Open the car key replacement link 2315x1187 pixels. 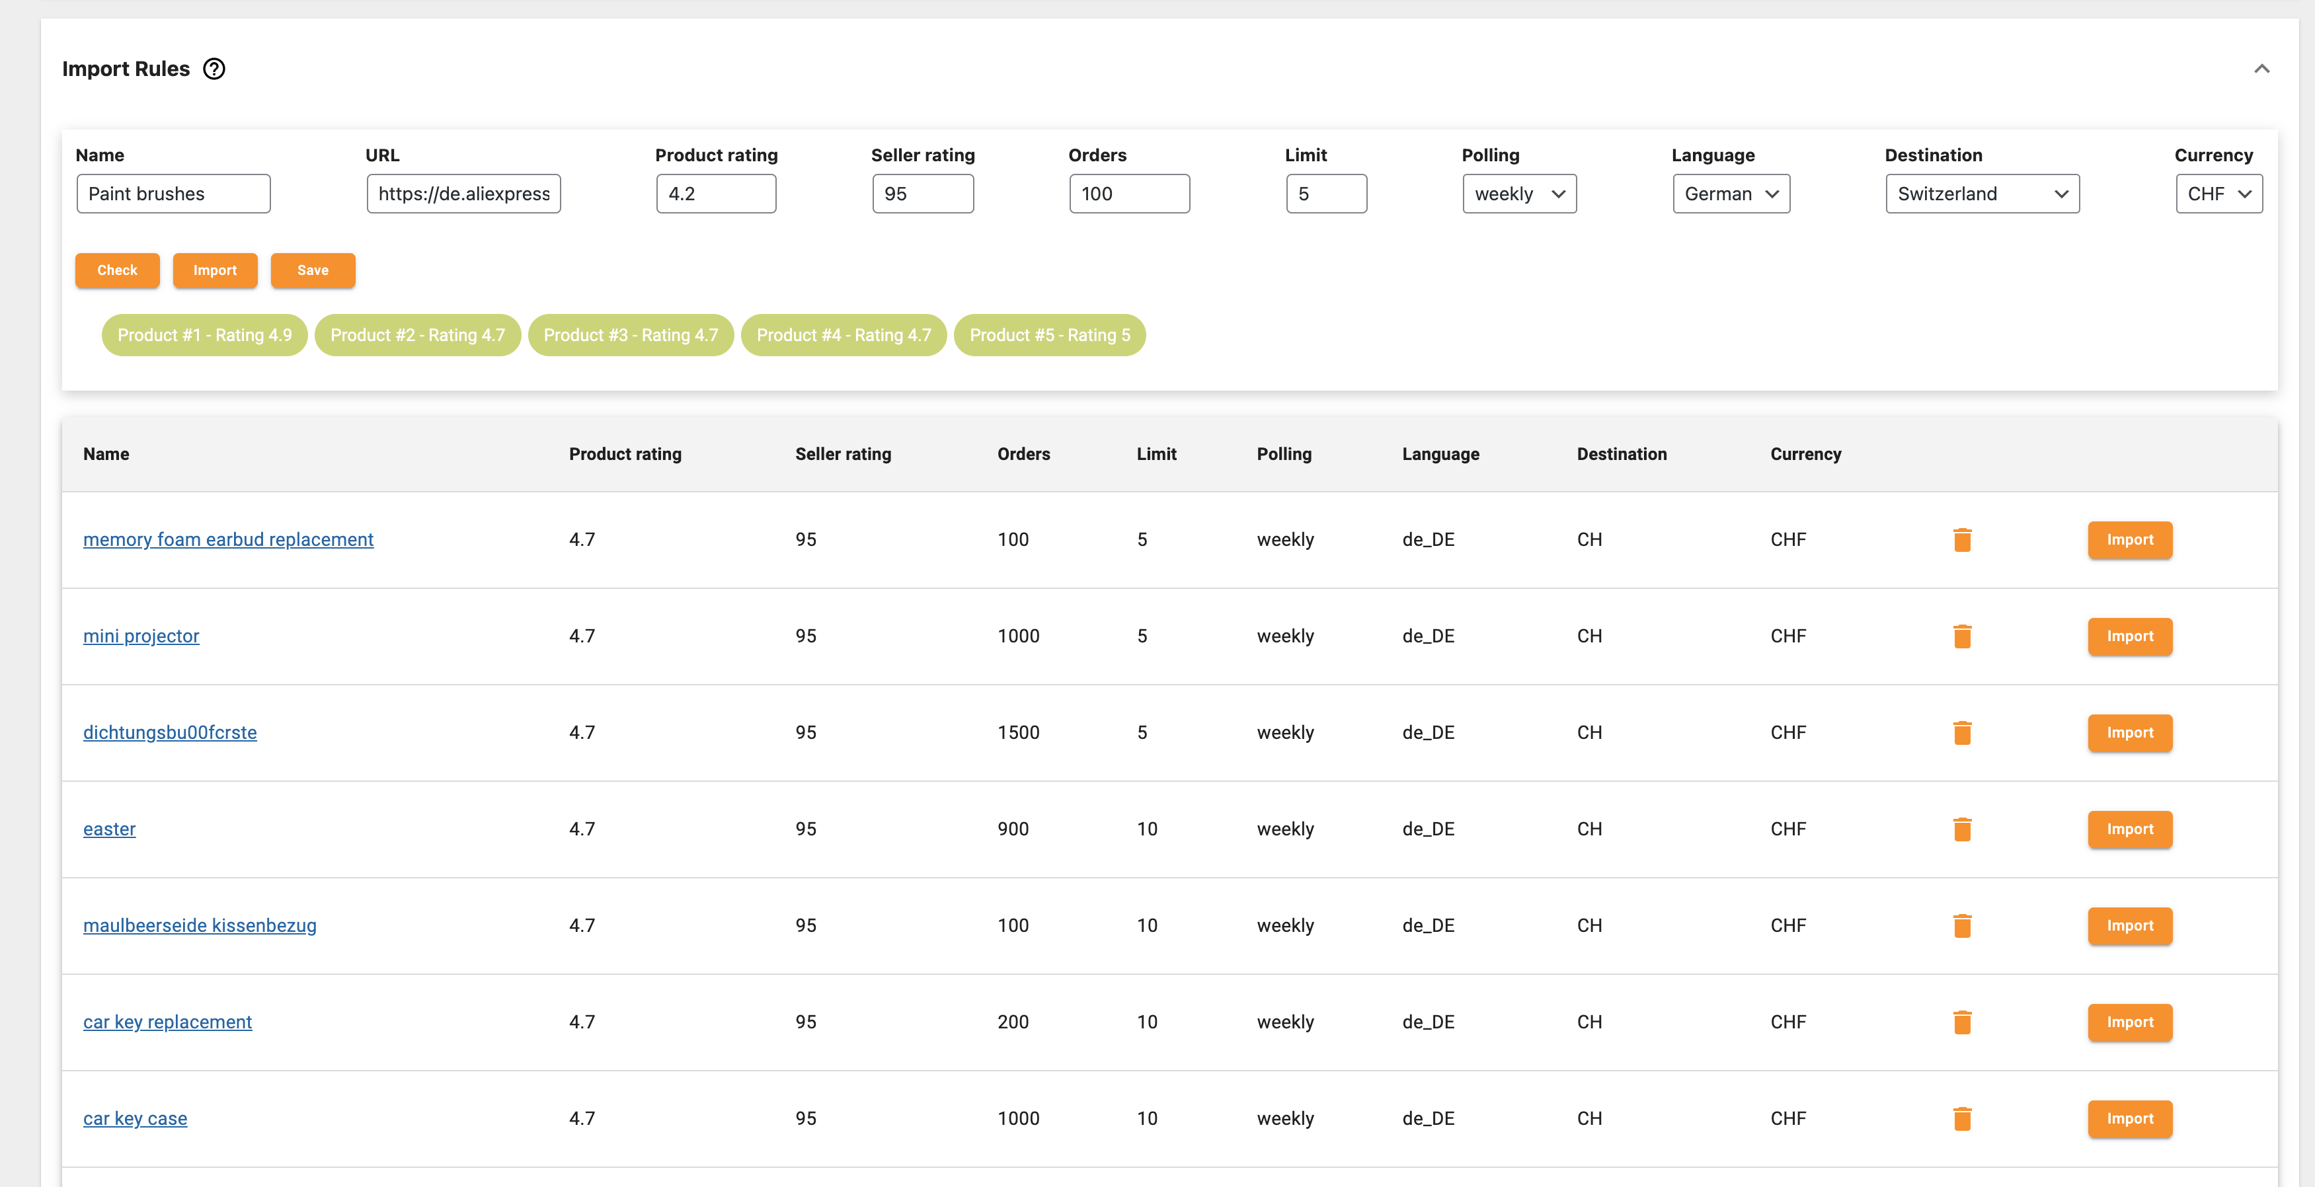167,1022
